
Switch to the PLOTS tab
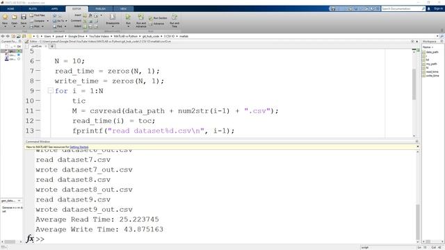[x=33, y=9]
